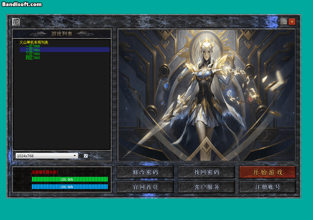Viewport: 313px width, 220px height.
Task: Select the 火山单机专用列表 root node
Action: (x=34, y=43)
